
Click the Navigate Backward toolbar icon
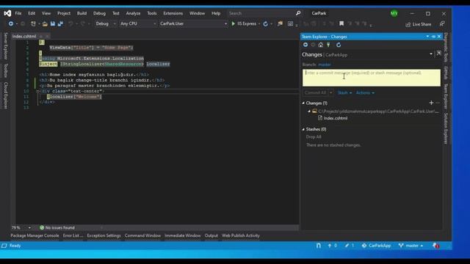coord(11,23)
